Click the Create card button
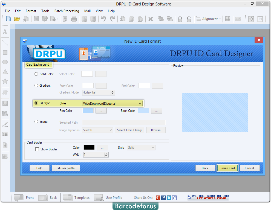The image size is (271, 210). tap(227, 168)
